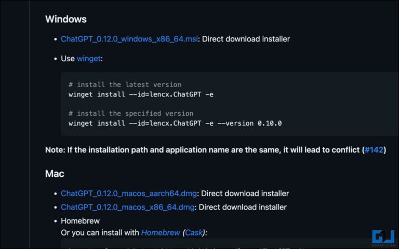Click the Mac section heading
The height and width of the screenshot is (249, 399).
pyautogui.click(x=55, y=173)
